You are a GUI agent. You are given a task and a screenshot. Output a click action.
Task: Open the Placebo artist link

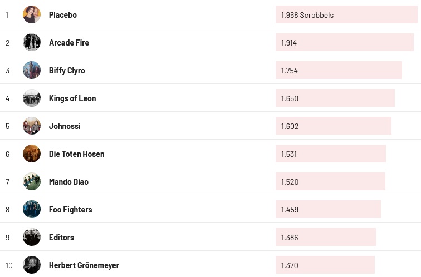point(63,15)
